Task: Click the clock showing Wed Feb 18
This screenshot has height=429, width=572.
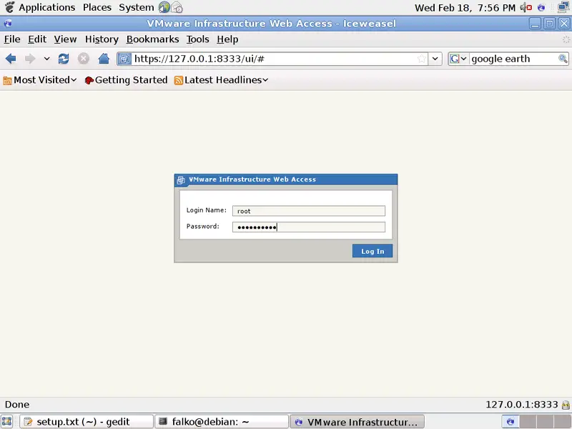Action: (x=465, y=8)
